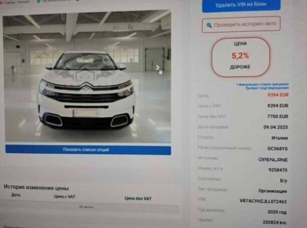Viewport: 307px width, 228px height.
Task: Click the Удалить VIN из базы button
Action: coord(241,4)
